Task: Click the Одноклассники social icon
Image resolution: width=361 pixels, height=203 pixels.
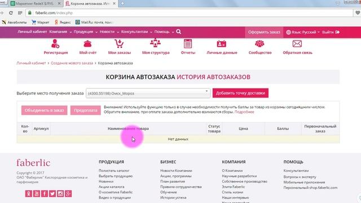Action: (x=29, y=193)
